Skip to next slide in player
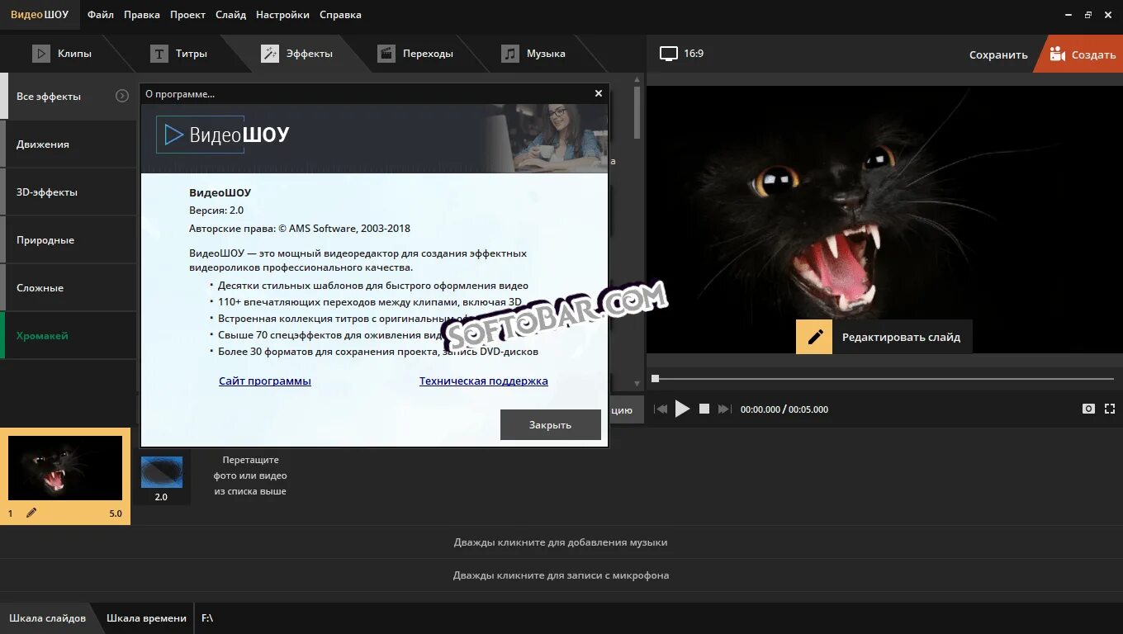Image resolution: width=1123 pixels, height=634 pixels. pyautogui.click(x=724, y=409)
